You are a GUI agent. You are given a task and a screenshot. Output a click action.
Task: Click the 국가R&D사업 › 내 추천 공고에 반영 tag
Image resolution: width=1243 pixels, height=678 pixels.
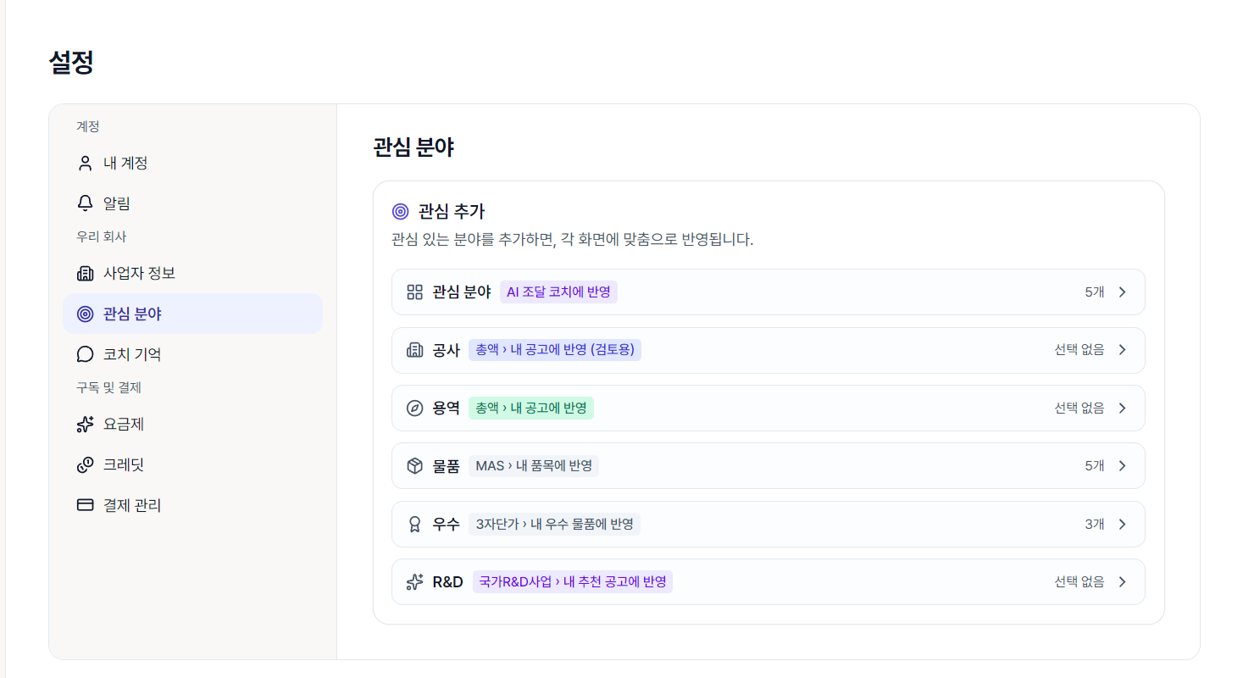click(x=573, y=581)
